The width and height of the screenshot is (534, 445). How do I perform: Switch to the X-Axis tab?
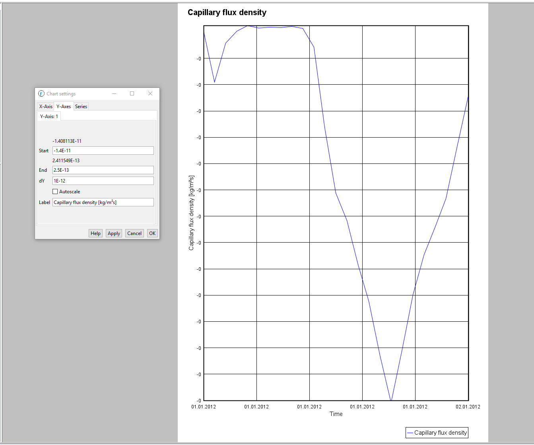click(x=46, y=107)
